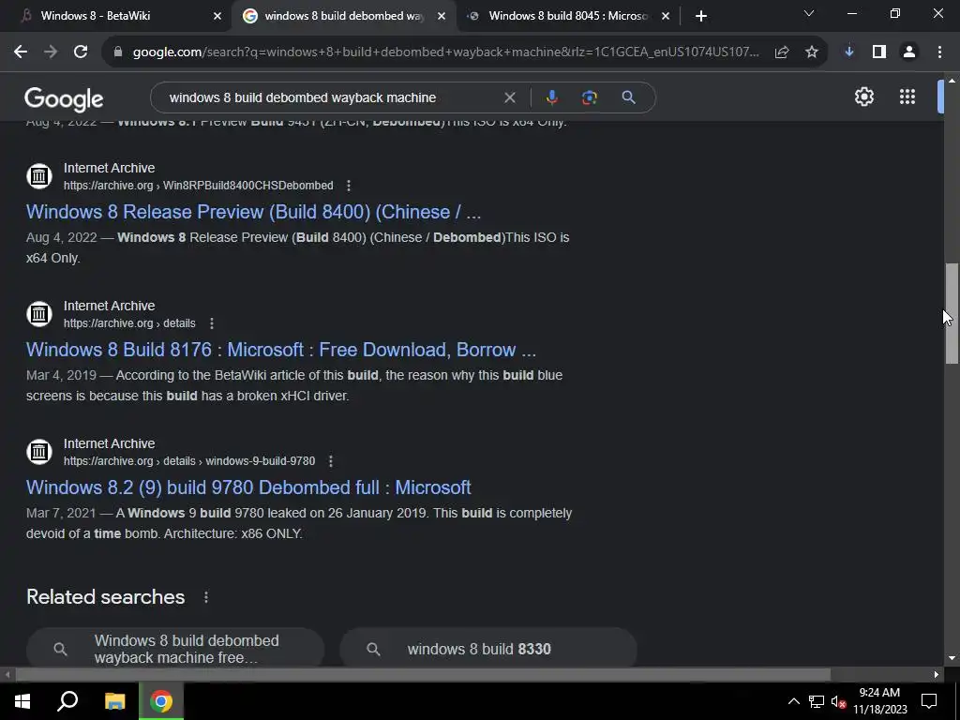The width and height of the screenshot is (960, 720).
Task: Open a new browser tab
Action: [701, 16]
